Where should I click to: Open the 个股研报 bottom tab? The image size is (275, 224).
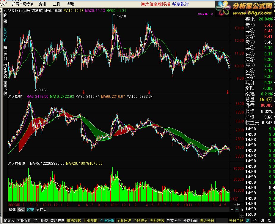107,221
